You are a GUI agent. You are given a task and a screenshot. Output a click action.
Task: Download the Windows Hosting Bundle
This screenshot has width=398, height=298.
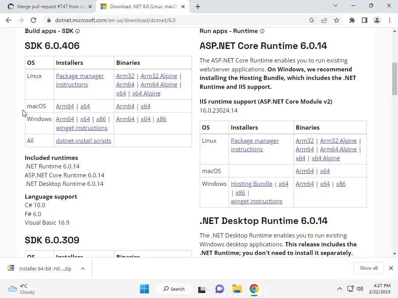pyautogui.click(x=251, y=184)
